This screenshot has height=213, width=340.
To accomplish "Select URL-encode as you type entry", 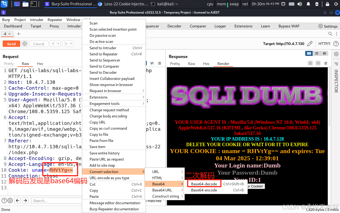I will [x=114, y=178].
